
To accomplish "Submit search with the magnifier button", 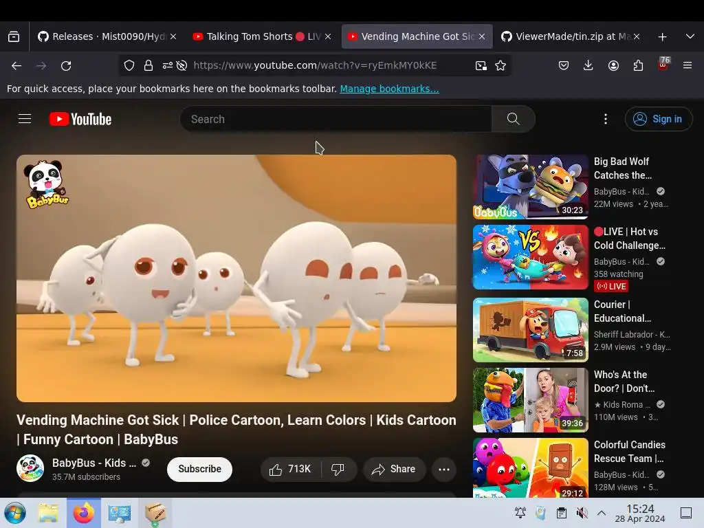I will [x=513, y=119].
